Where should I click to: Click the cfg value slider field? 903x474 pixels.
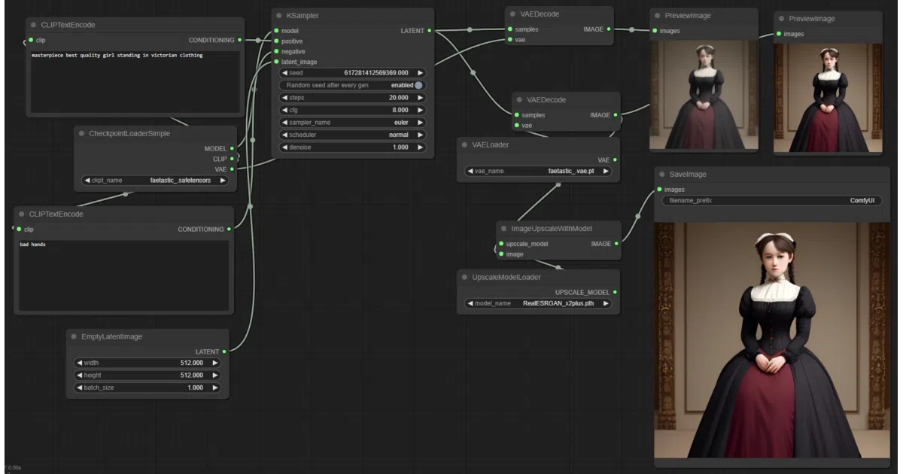pos(351,110)
